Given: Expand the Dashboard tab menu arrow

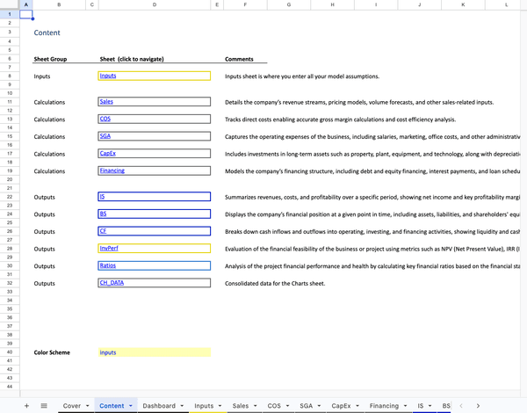Looking at the screenshot, I should [x=183, y=406].
